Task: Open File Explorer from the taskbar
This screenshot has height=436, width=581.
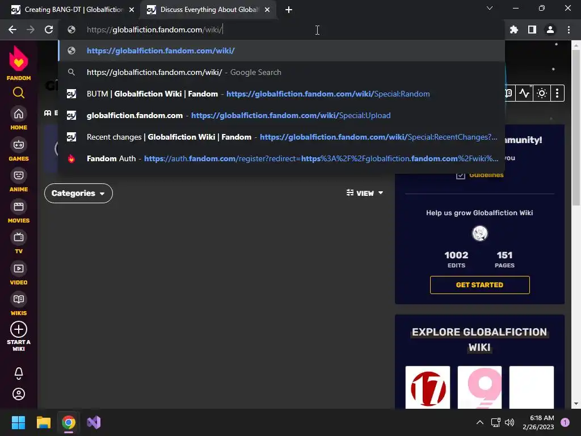Action: [43, 422]
